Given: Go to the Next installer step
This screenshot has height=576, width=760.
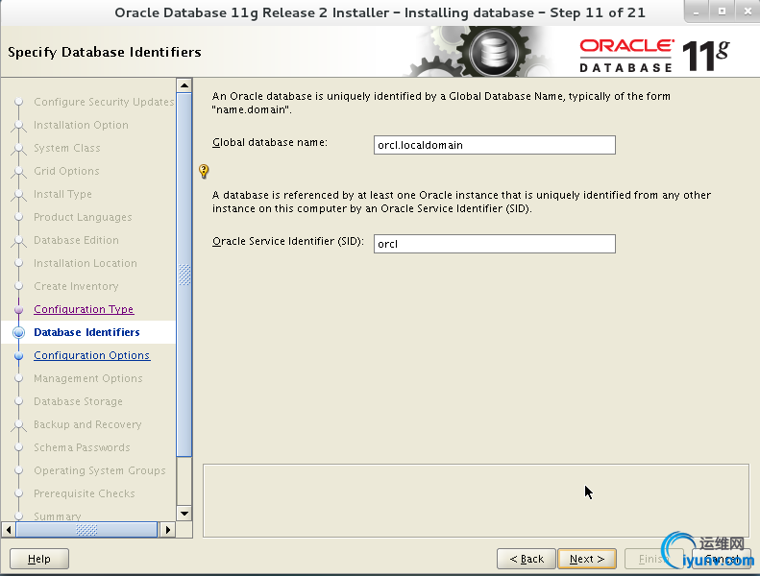Looking at the screenshot, I should click(x=587, y=559).
